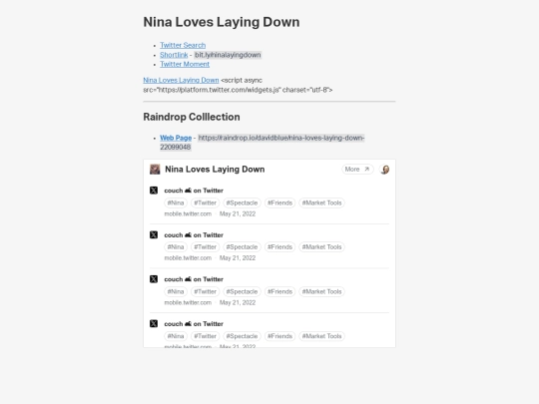Viewport: 539px width, 404px height.
Task: Click the More button in Raindrop embed
Action: 357,169
